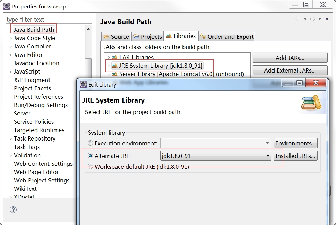Open the forward history dropdown arrow
Image resolution: width=336 pixels, height=225 pixels.
(320, 19)
